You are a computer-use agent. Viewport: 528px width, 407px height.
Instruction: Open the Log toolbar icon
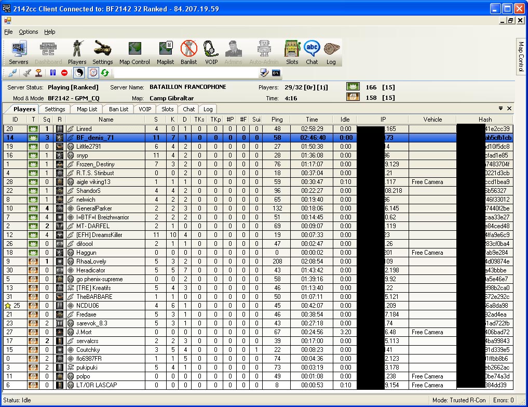pyautogui.click(x=331, y=53)
